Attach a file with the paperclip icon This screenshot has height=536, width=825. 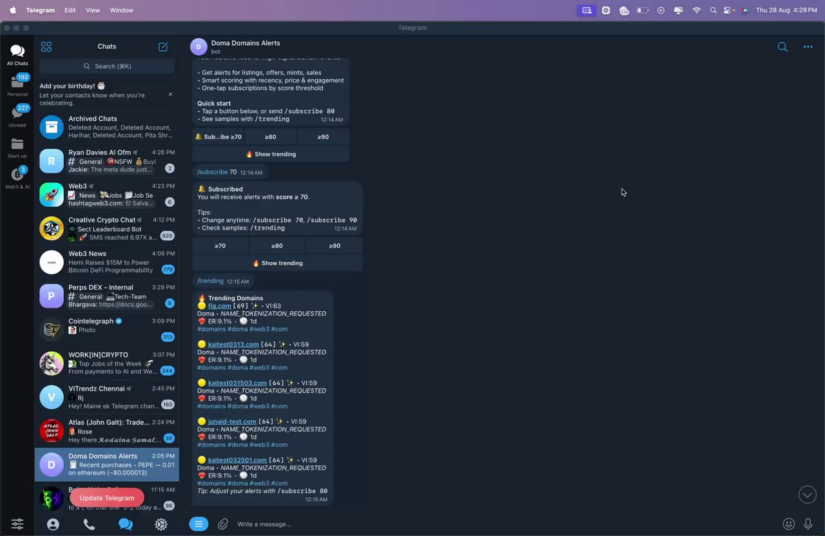223,524
